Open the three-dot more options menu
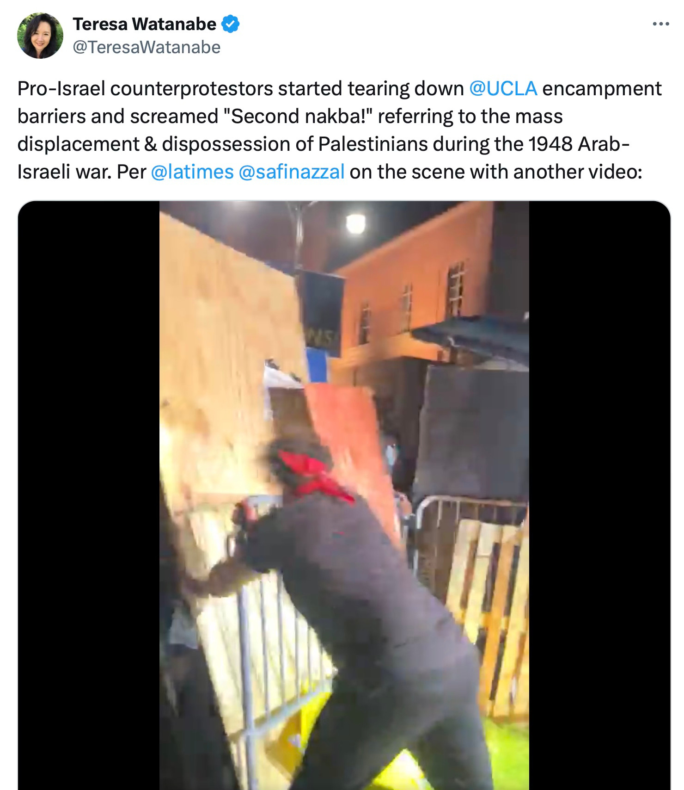The image size is (684, 790). pyautogui.click(x=661, y=24)
